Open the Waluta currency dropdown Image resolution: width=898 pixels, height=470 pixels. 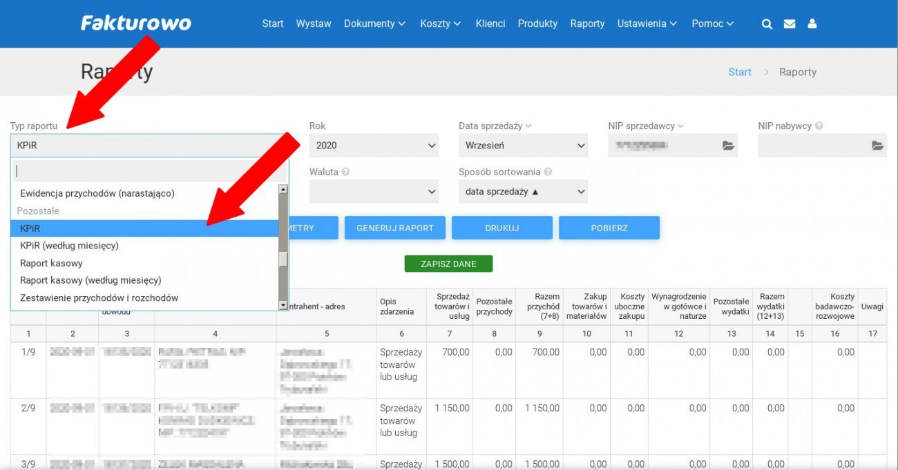373,192
